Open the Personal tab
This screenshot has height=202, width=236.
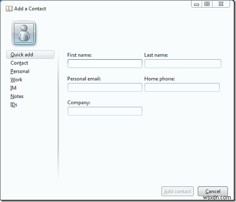20,71
